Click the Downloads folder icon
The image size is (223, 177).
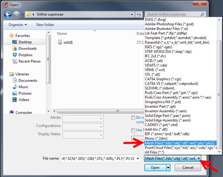[14, 49]
